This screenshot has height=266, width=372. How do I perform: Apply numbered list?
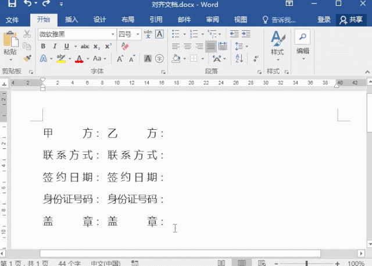pos(194,34)
